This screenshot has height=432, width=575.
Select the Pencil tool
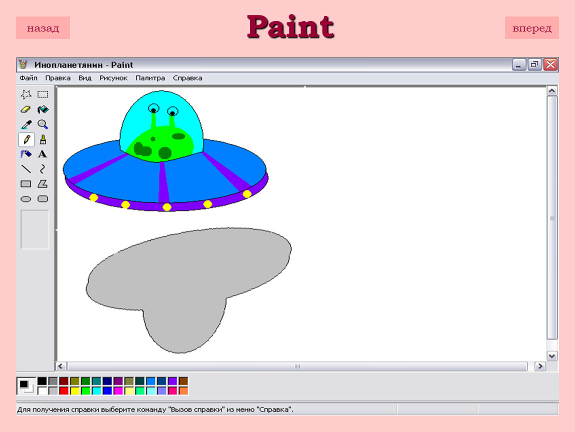click(26, 139)
